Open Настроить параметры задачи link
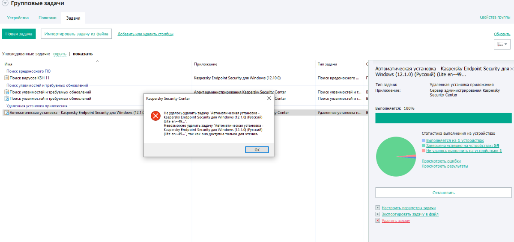514x242 pixels. (409, 208)
